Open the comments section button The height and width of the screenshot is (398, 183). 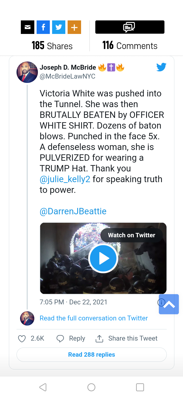coord(130,27)
